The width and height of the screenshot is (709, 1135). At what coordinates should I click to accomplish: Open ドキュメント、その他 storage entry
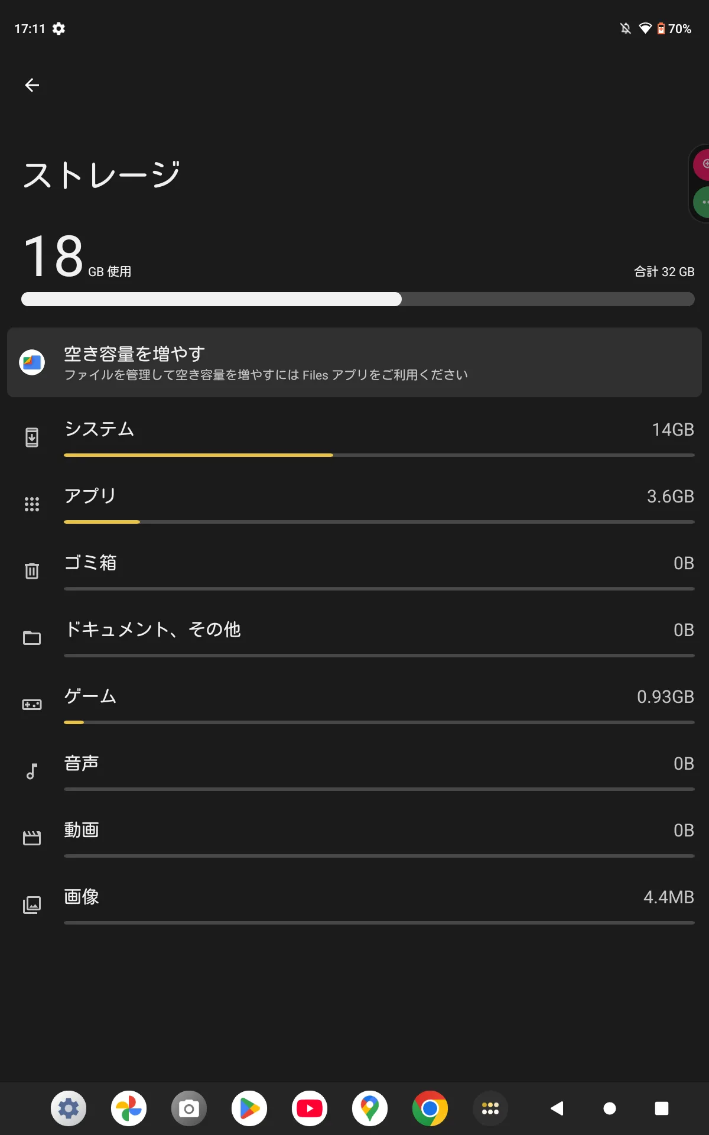click(354, 637)
